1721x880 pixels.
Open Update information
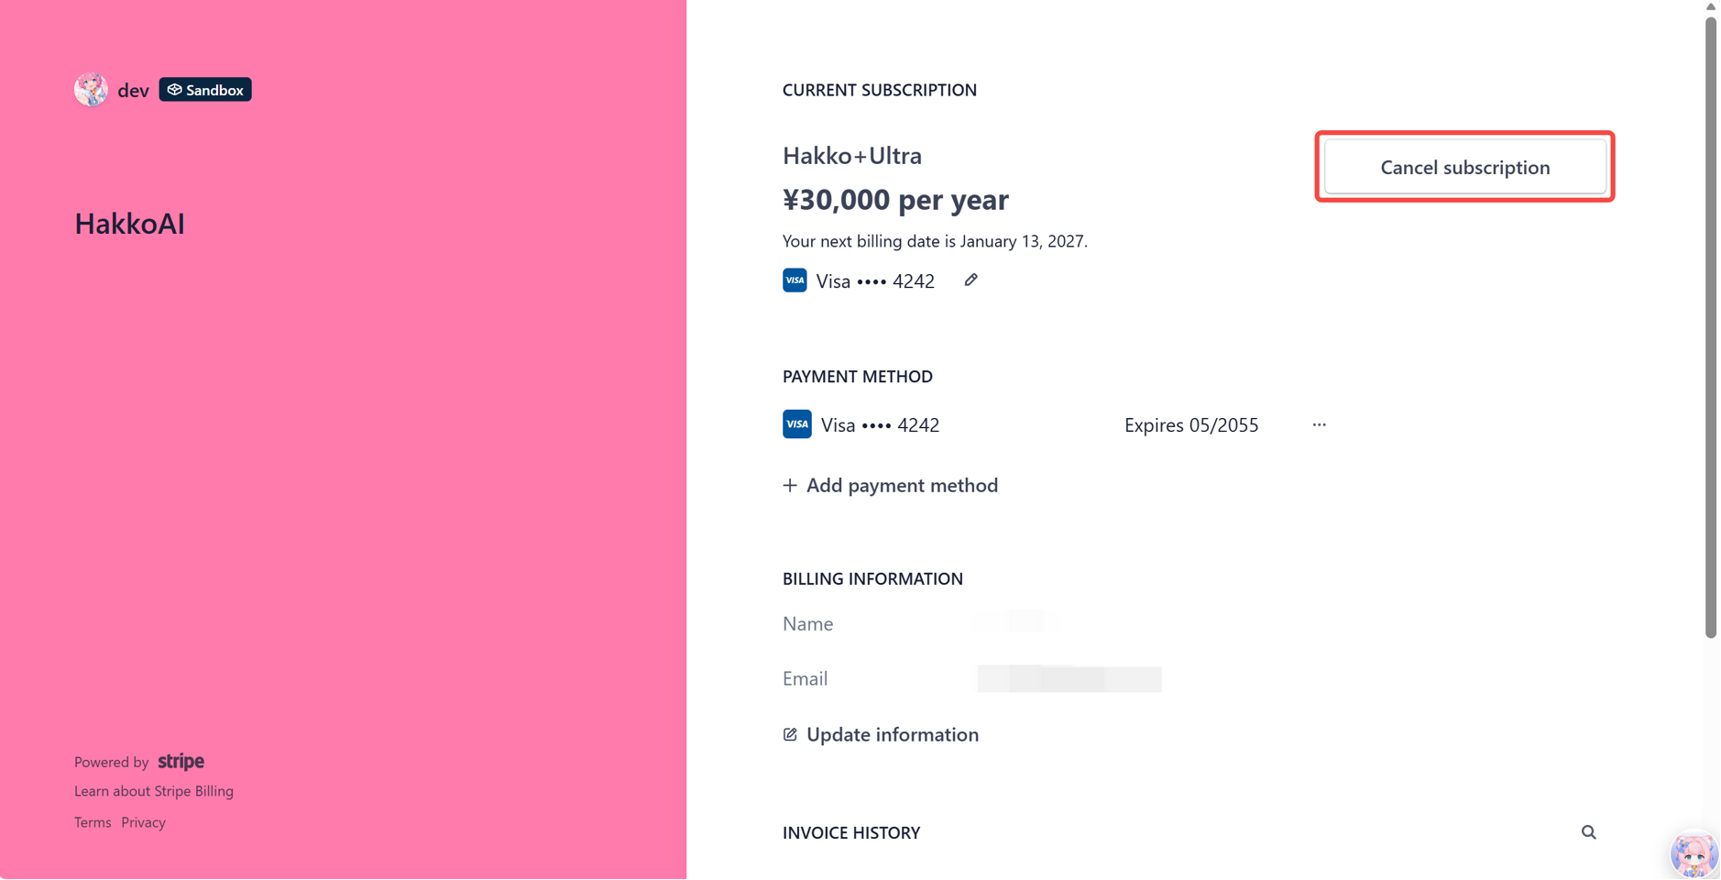click(892, 734)
